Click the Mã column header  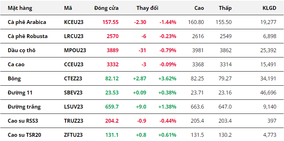tap(68, 8)
